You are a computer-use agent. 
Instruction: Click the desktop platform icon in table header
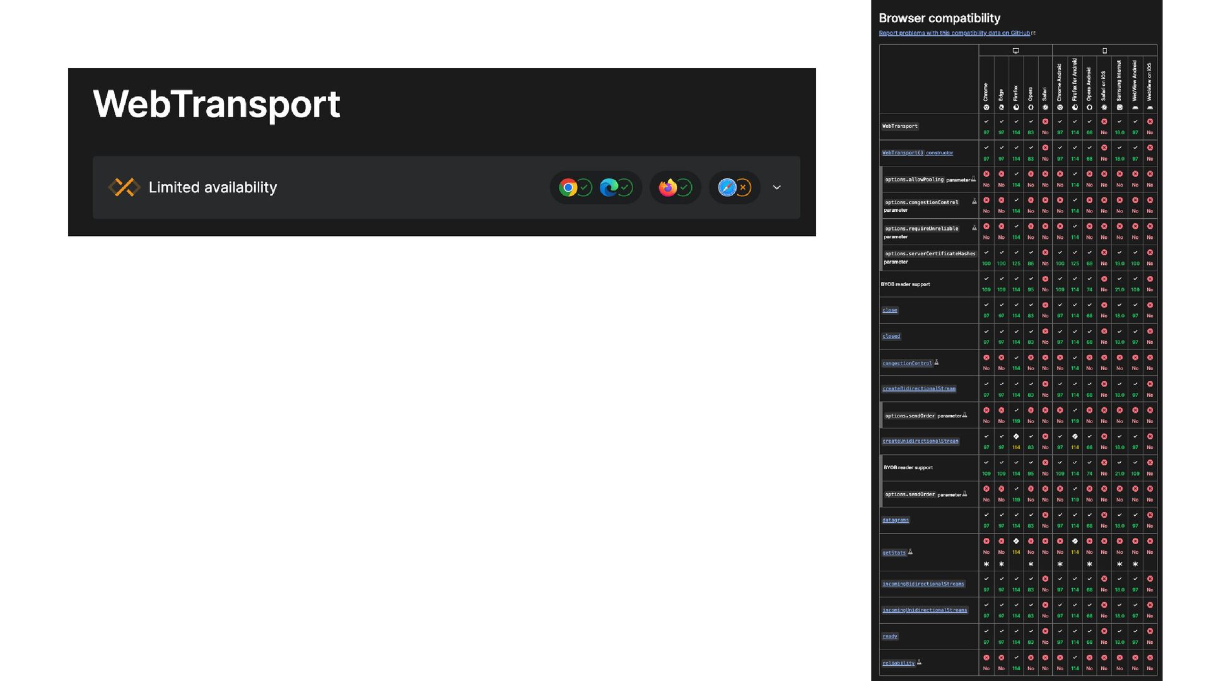1015,50
